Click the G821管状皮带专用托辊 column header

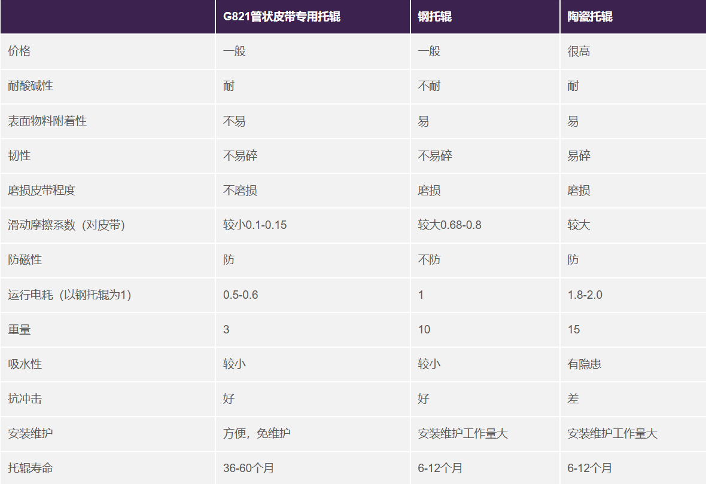[x=281, y=17]
